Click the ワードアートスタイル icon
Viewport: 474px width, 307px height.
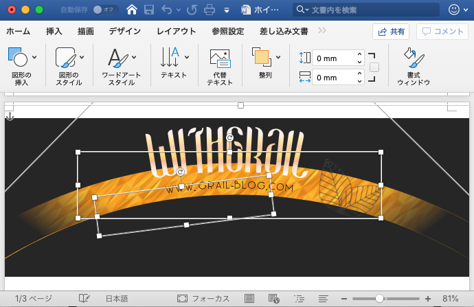pos(118,58)
